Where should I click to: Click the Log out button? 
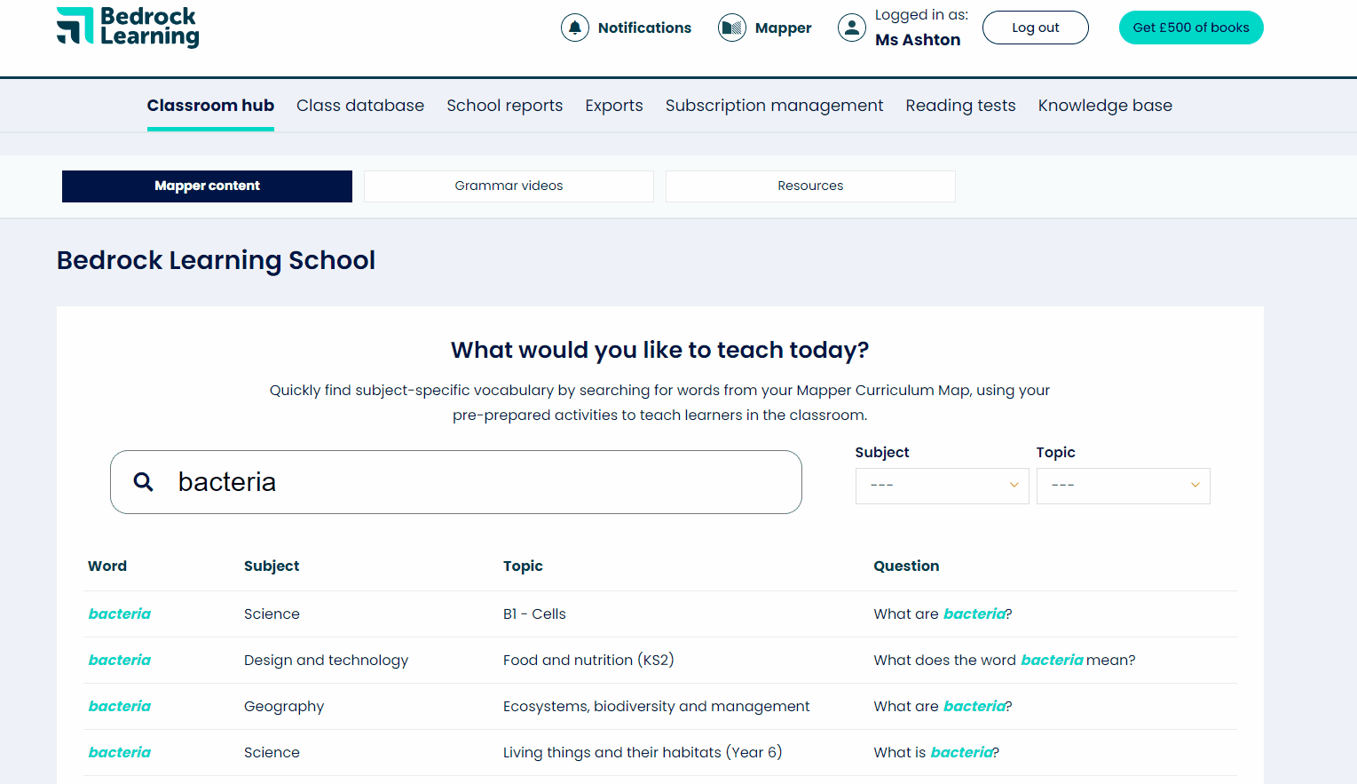[x=1035, y=28]
